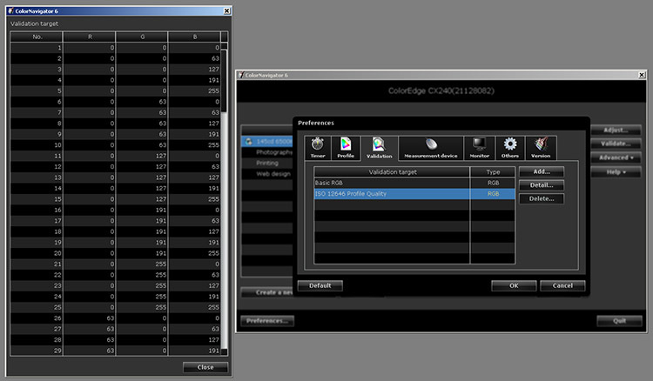Close the Validation target window with Close button
Image resolution: width=653 pixels, height=381 pixels.
pos(205,367)
